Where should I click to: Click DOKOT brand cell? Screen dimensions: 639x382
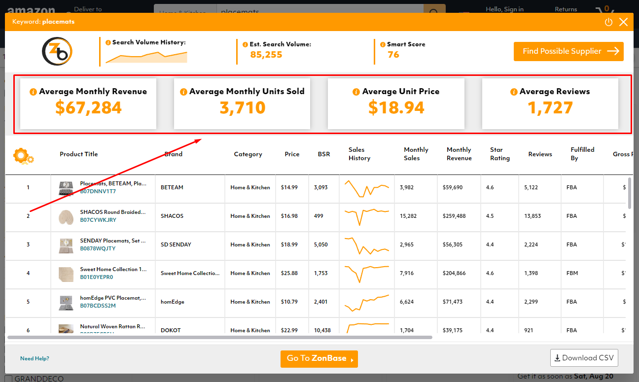pos(170,330)
